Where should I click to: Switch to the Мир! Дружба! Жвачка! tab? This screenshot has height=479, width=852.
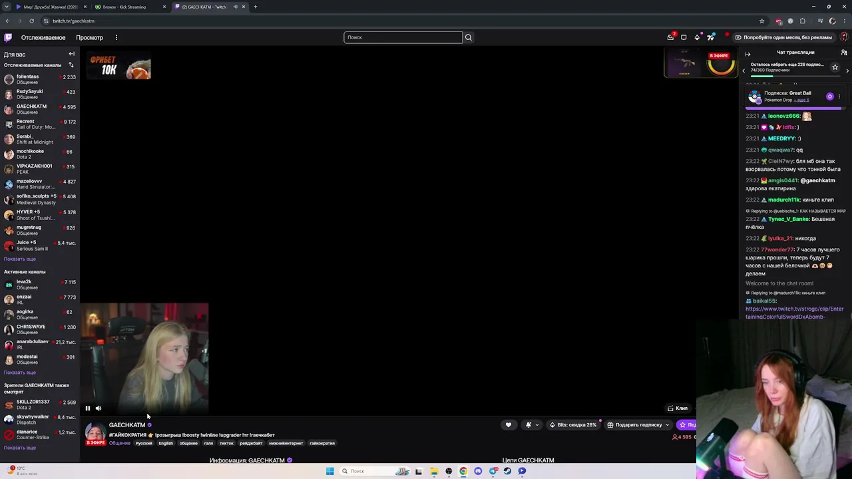click(x=51, y=7)
